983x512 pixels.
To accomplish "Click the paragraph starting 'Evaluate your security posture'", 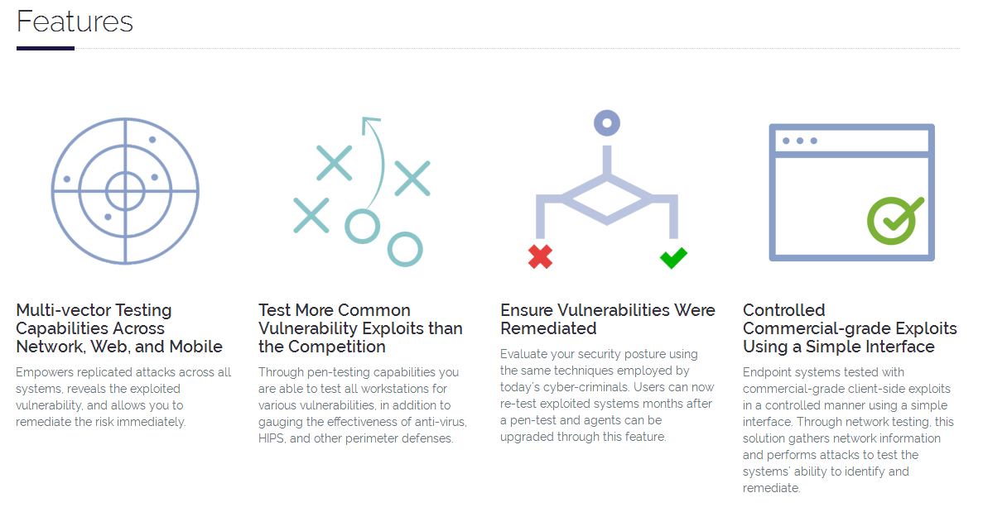I will pyautogui.click(x=607, y=395).
